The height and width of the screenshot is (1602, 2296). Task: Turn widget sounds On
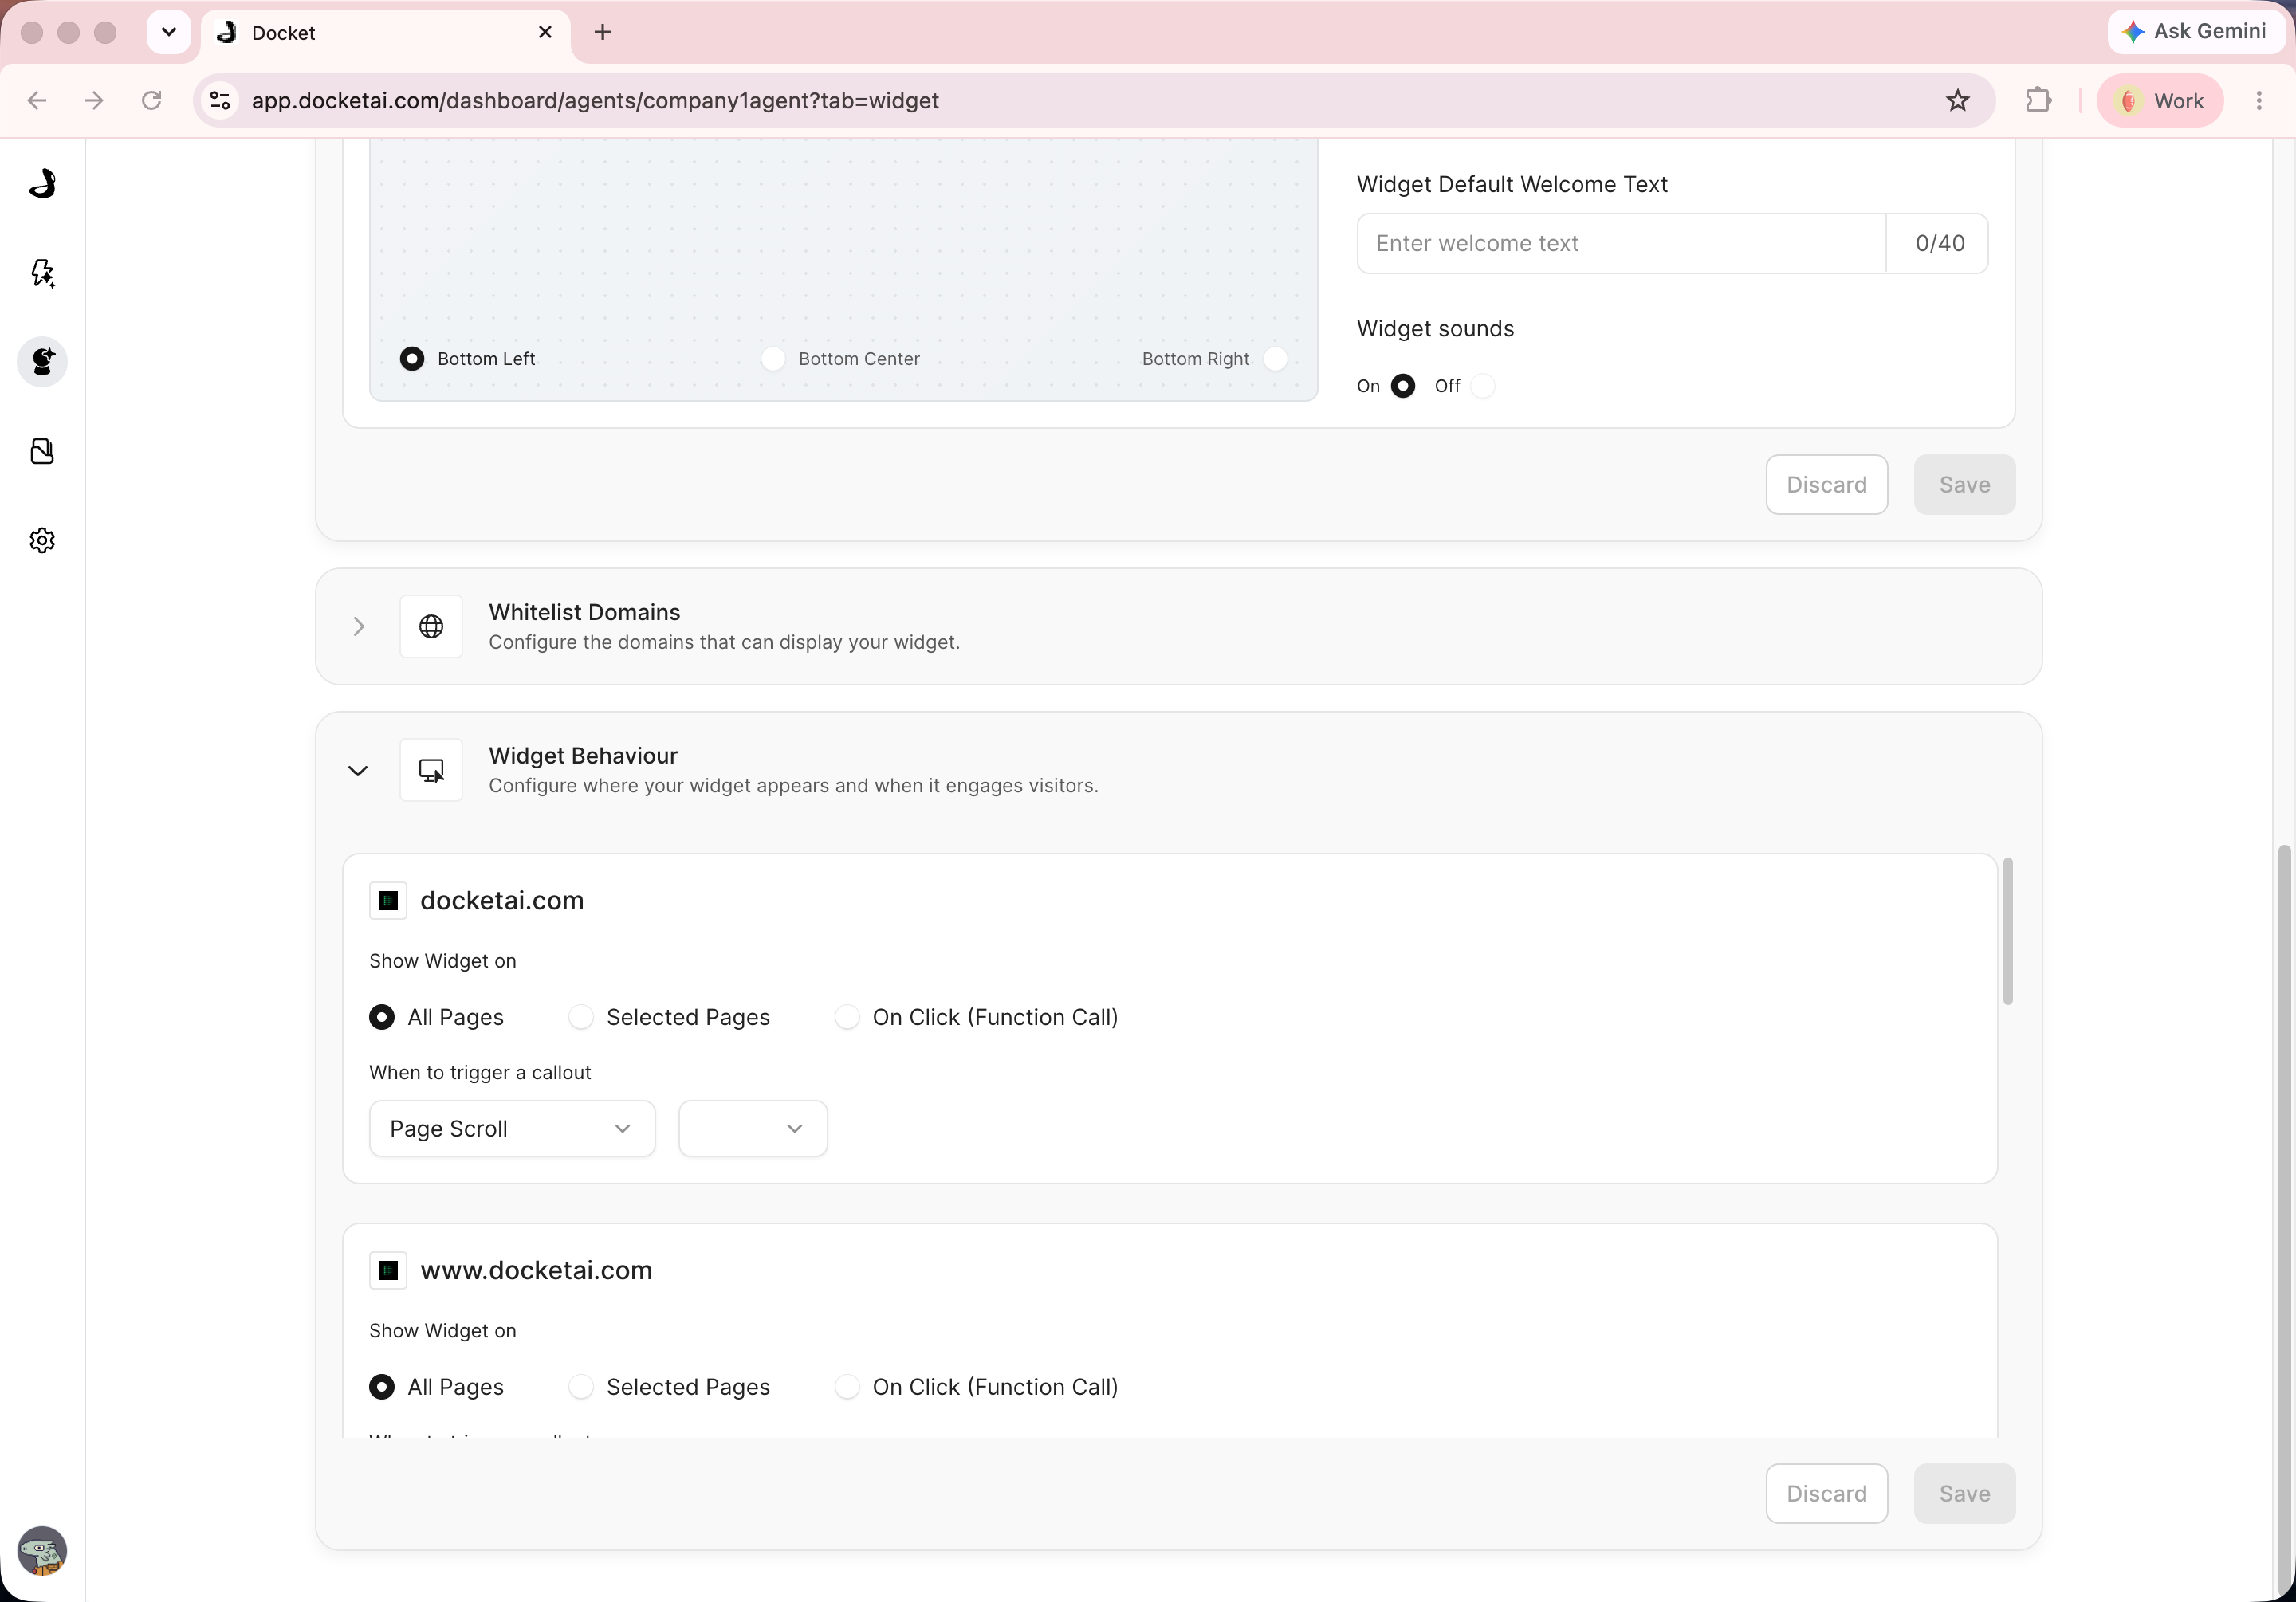(1403, 386)
